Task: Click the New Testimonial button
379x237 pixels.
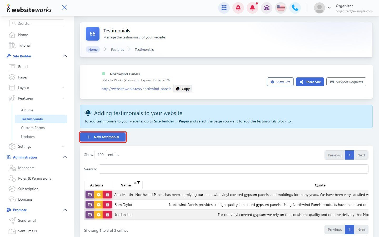Action: [x=103, y=137]
